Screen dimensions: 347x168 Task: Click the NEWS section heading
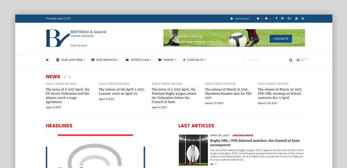click(53, 77)
